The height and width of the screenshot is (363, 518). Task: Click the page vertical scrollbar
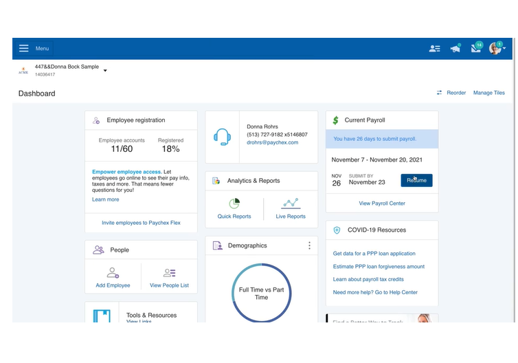pos(515,180)
